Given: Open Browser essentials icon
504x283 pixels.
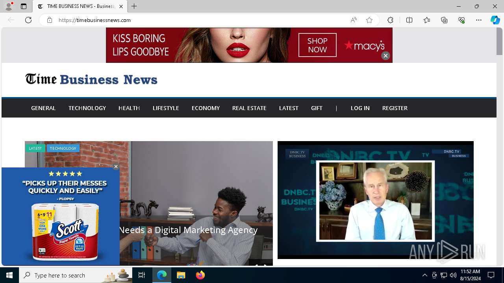Looking at the screenshot, I should point(461,20).
